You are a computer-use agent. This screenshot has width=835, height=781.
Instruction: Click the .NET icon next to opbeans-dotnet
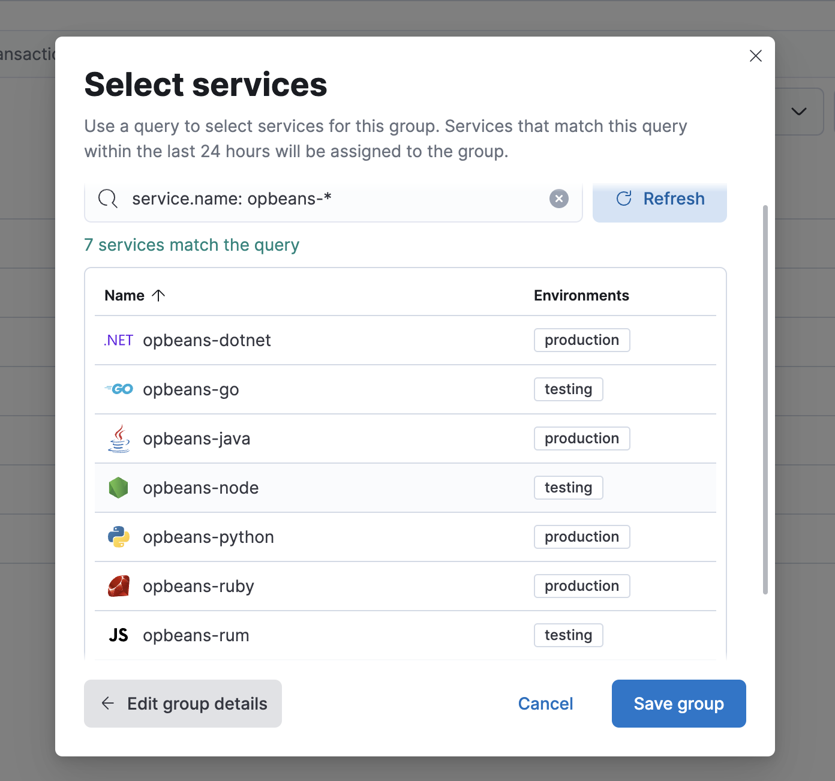click(118, 340)
